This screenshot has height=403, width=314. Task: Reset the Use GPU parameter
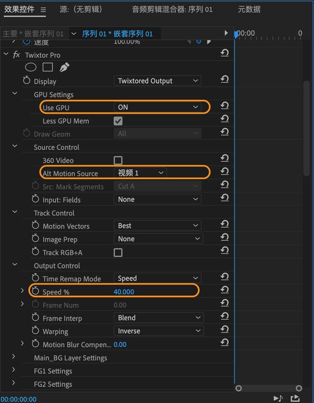225,105
